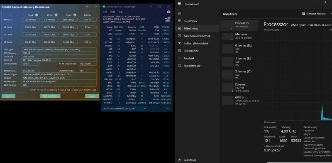Screen dimensions: 332x163
Task: Minimize the ZenTimings window
Action: pyautogui.click(x=151, y=7)
